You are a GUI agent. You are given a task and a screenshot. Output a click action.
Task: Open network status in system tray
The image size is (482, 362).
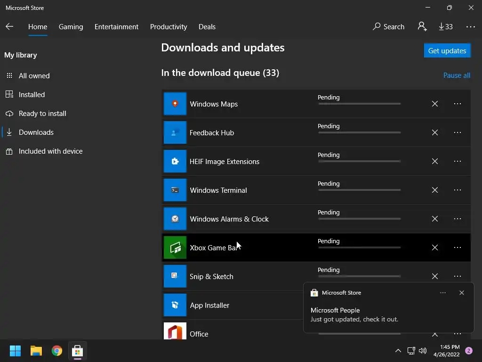click(x=411, y=351)
